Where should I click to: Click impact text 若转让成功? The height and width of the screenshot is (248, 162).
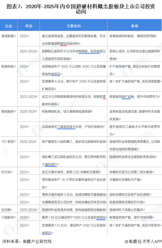[x=117, y=51]
